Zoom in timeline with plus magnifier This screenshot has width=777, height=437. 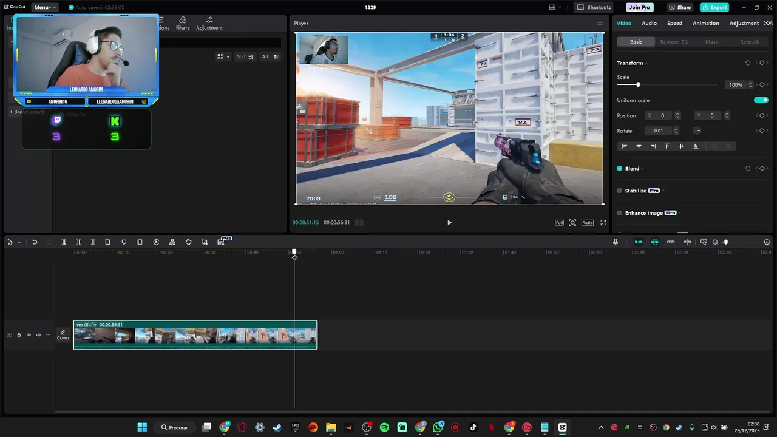767,242
